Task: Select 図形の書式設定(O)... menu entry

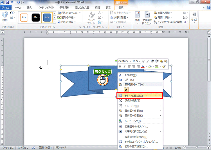Action: (x=140, y=146)
